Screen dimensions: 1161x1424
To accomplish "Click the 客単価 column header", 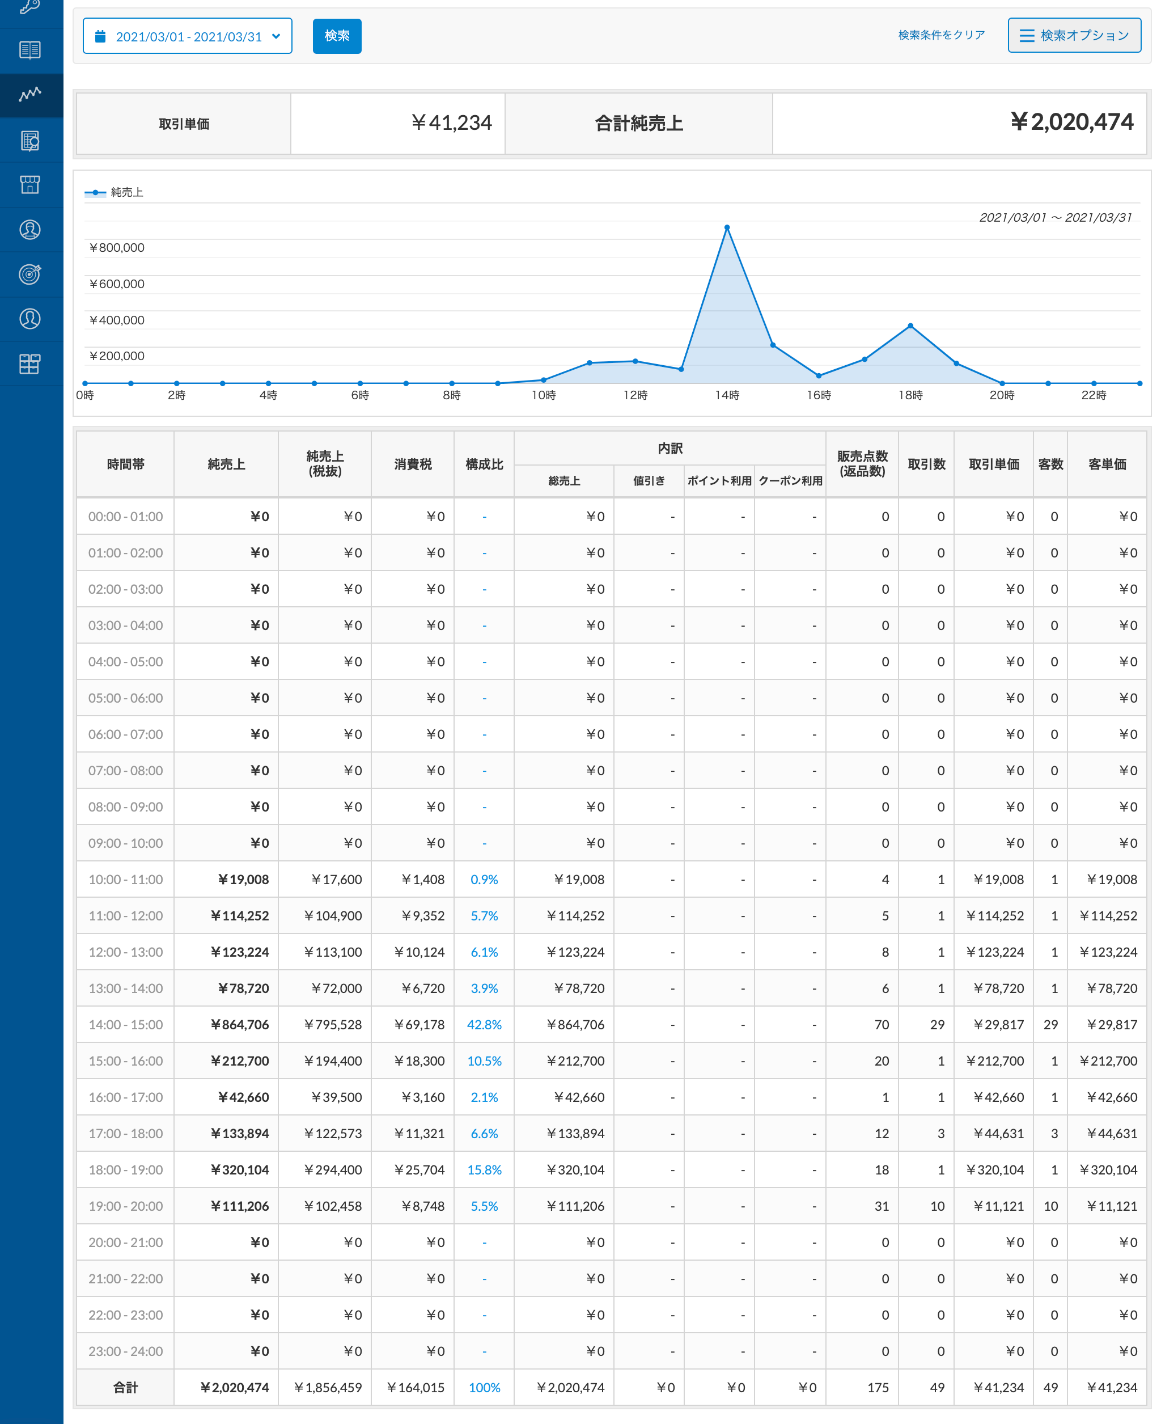I will tap(1107, 464).
